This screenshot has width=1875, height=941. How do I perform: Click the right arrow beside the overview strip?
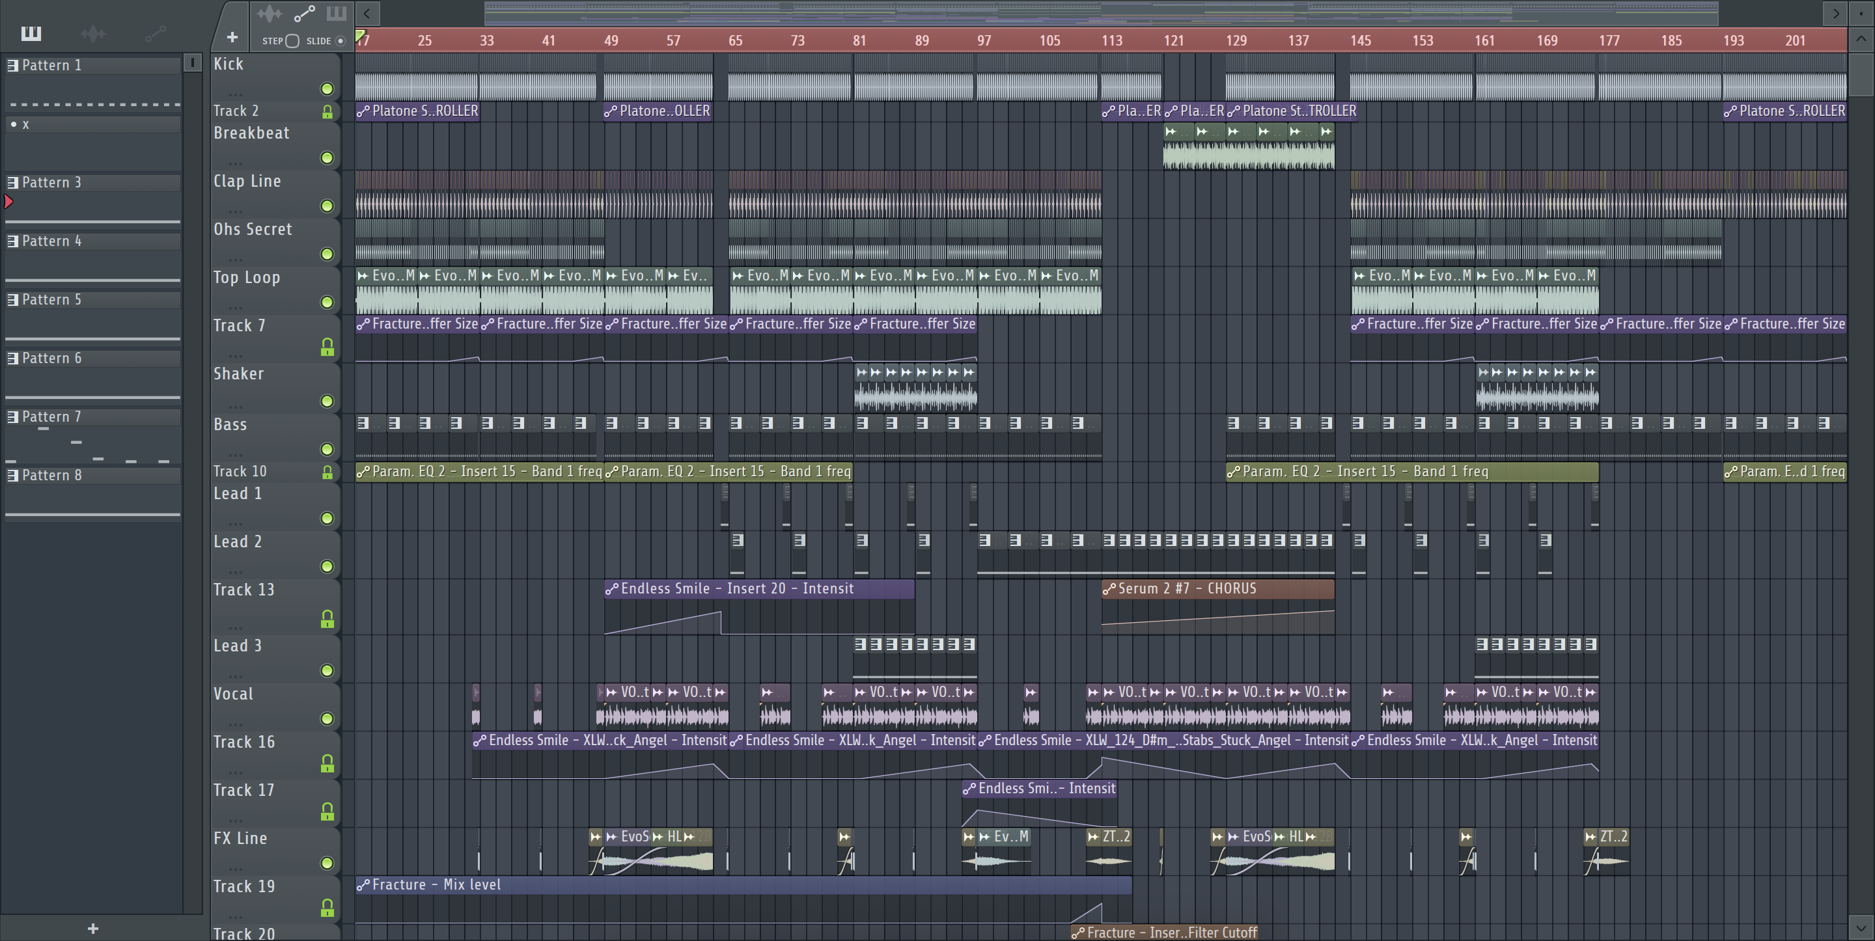pos(1836,12)
